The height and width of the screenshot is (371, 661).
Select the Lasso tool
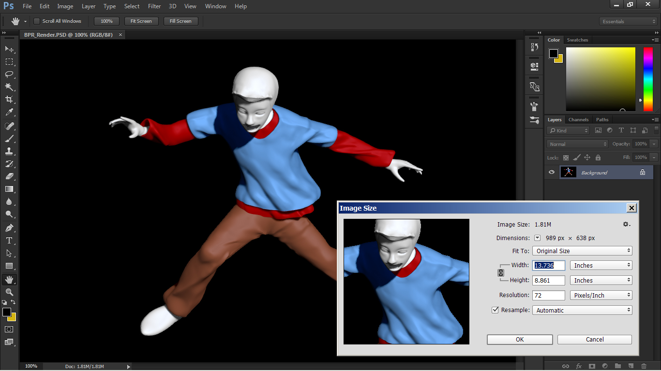[x=9, y=74]
